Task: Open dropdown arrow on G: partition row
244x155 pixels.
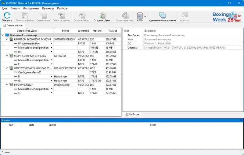Action: pos(52,81)
